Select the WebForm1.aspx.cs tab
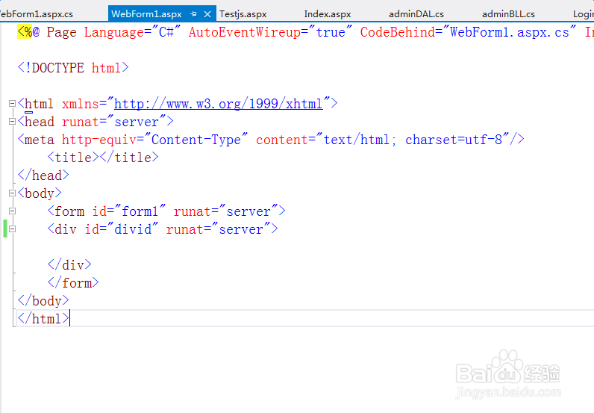594x413 pixels. (x=37, y=14)
